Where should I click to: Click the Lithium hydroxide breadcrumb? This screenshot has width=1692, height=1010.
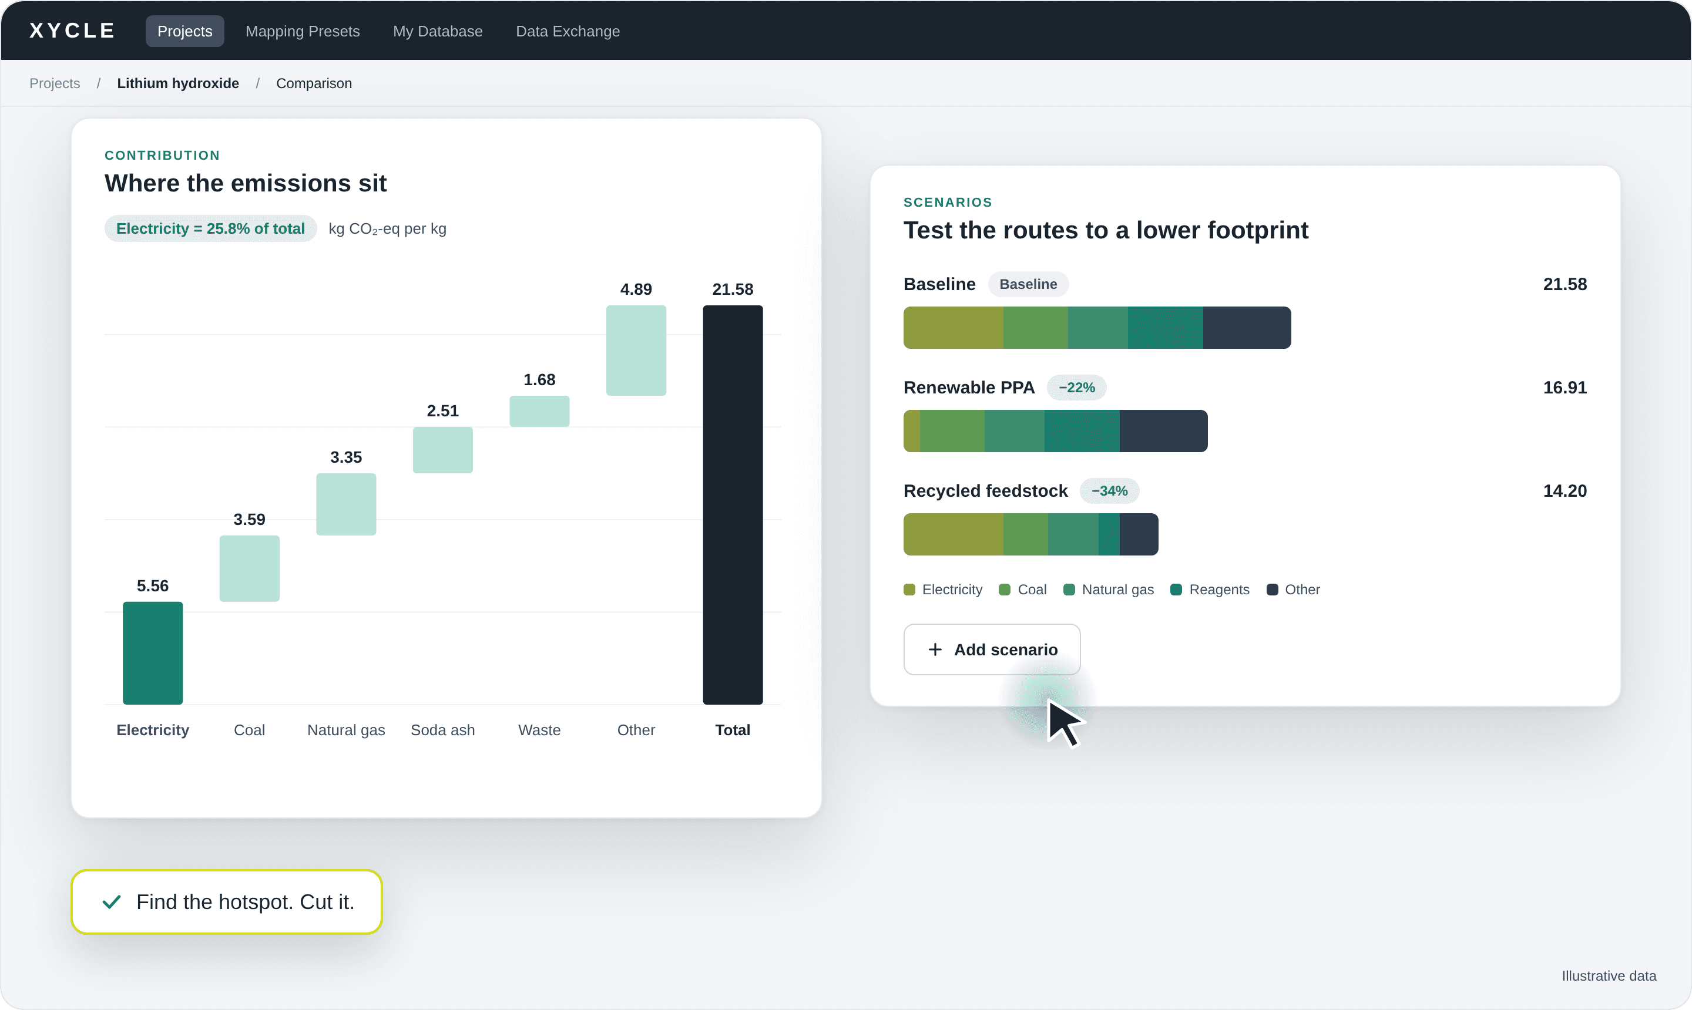(x=177, y=83)
